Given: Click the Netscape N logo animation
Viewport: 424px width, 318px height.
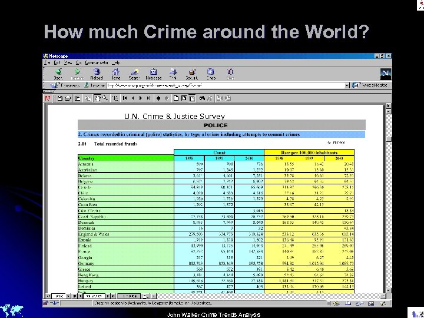Looking at the screenshot, I should click(x=386, y=74).
